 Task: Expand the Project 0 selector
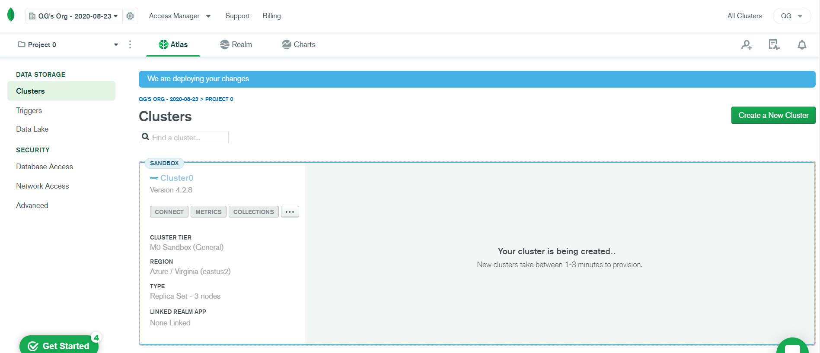coord(68,44)
